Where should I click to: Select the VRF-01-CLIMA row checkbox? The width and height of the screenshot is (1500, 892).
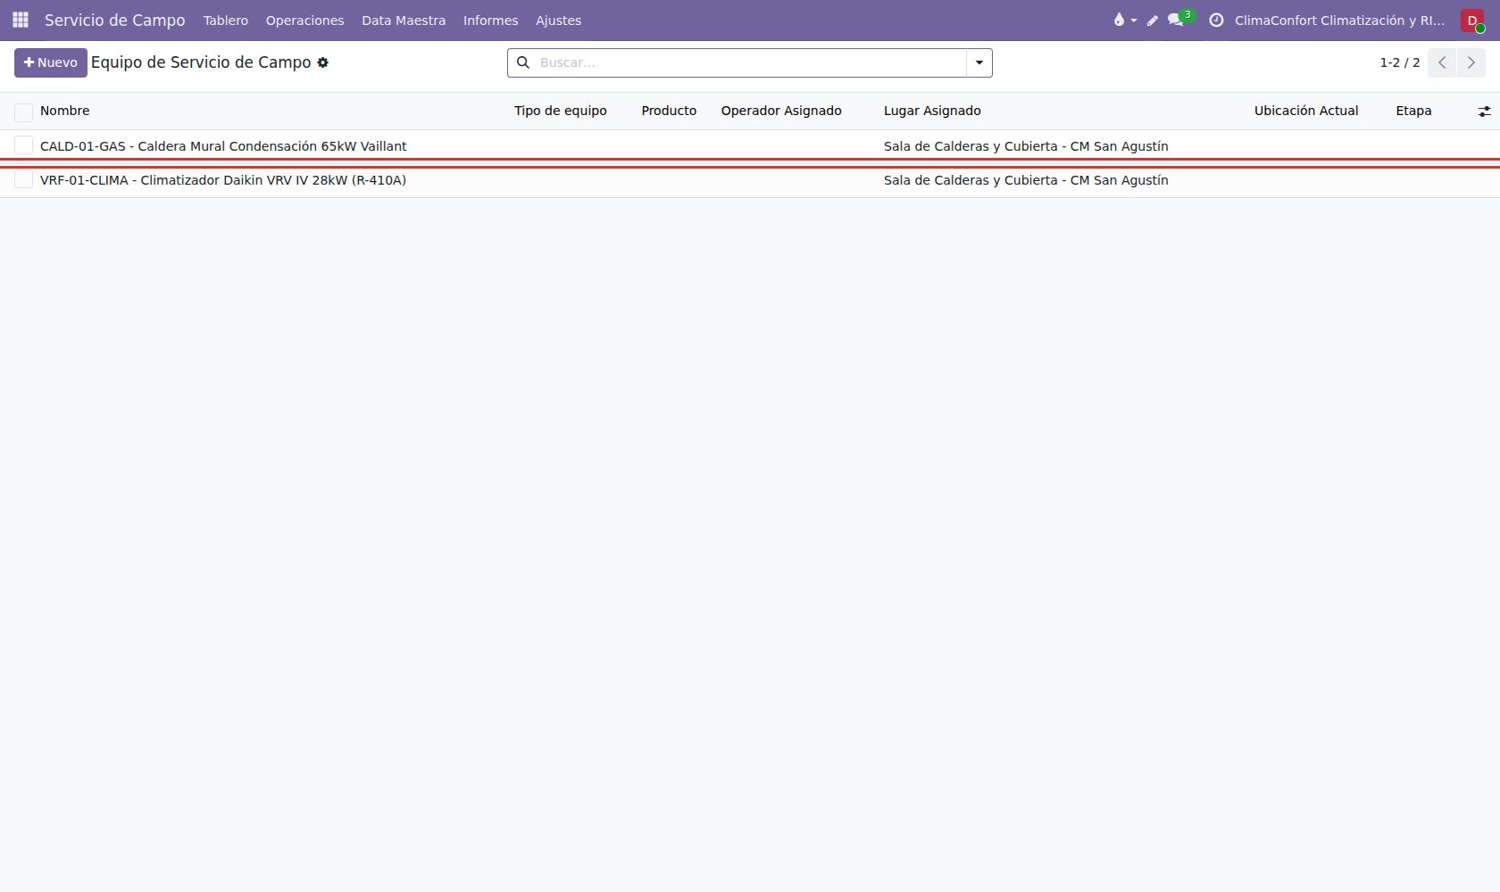(24, 179)
